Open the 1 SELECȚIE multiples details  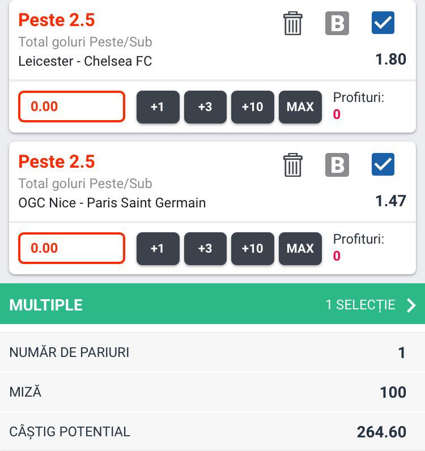[360, 305]
